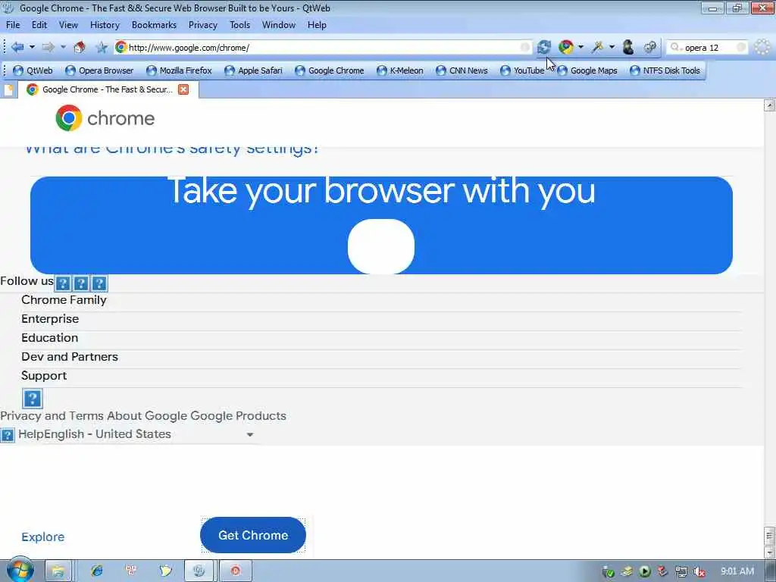Open the Mozilla Firefox bookmark
The image size is (776, 582).
coord(179,70)
